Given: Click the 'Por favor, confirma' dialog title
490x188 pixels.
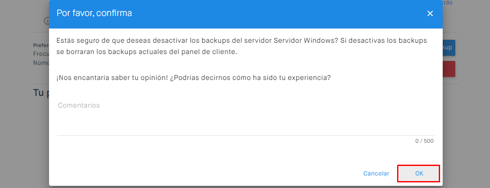Looking at the screenshot, I should tap(94, 13).
